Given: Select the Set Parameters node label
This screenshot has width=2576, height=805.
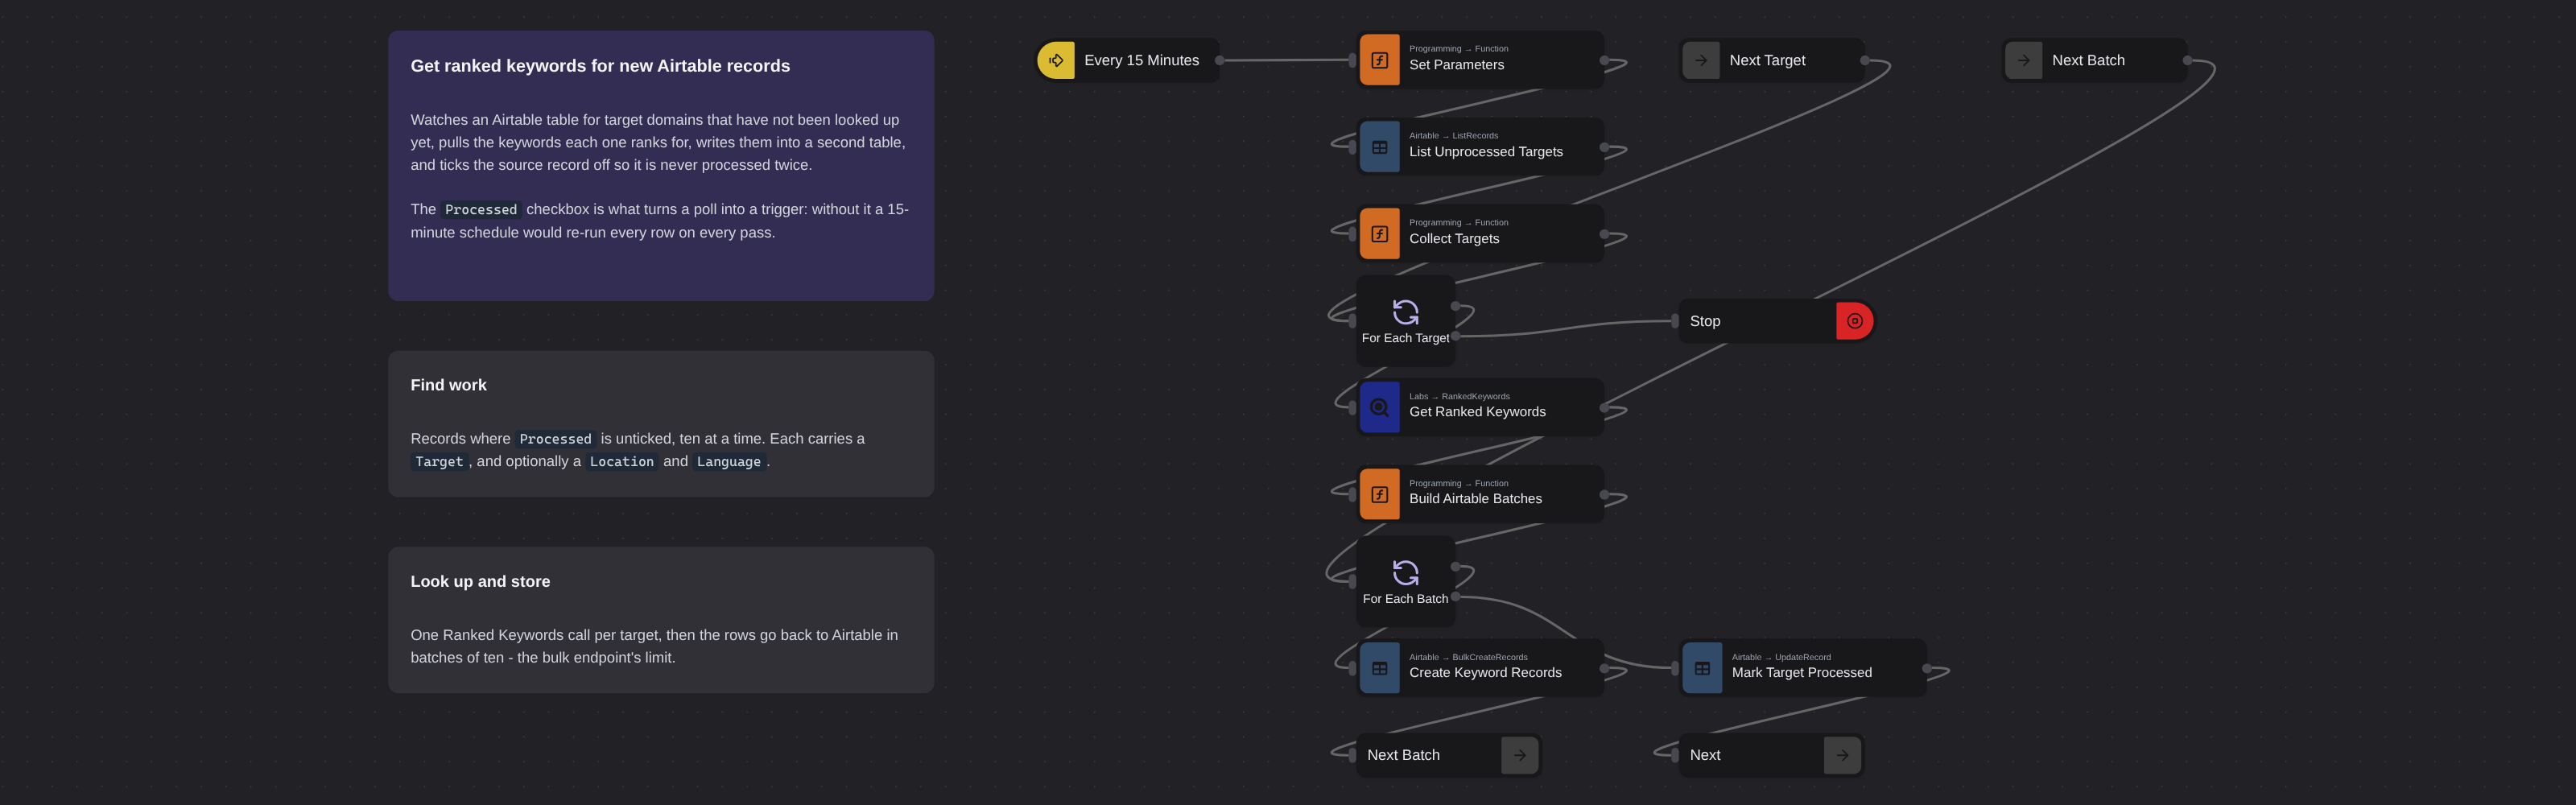Looking at the screenshot, I should pos(1456,65).
